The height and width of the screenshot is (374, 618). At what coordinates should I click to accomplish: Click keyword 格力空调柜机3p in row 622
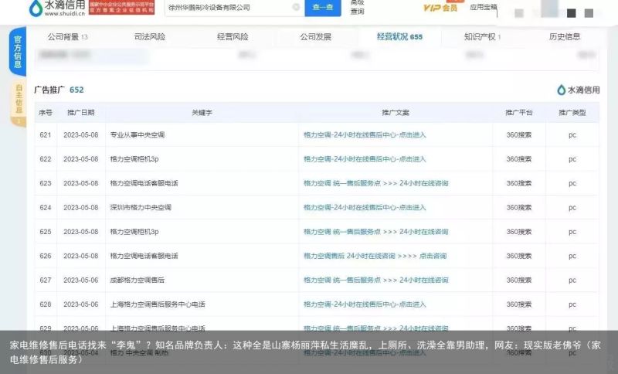[x=134, y=159]
